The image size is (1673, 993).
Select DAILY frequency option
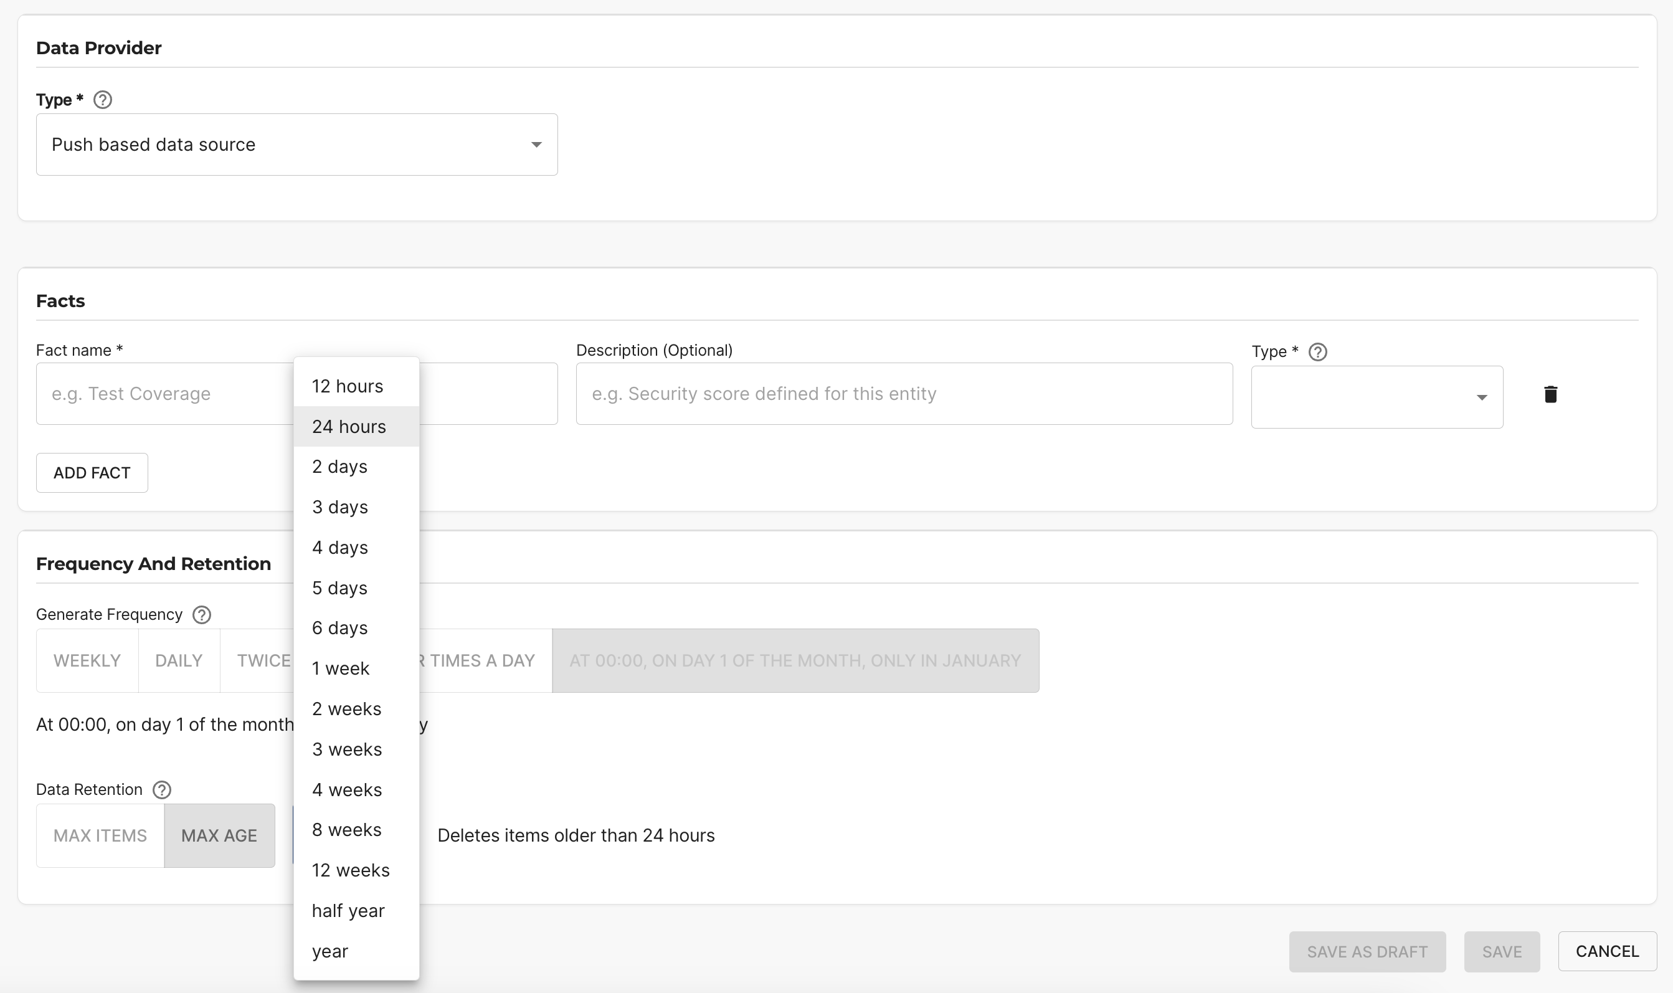click(x=179, y=660)
